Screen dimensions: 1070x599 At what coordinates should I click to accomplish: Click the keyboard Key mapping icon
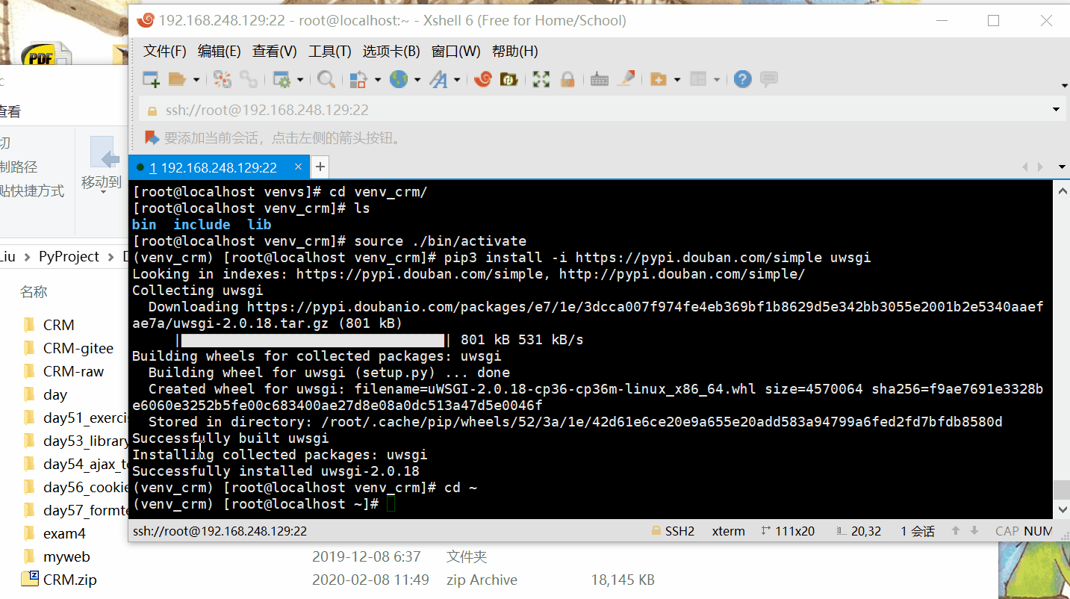600,79
